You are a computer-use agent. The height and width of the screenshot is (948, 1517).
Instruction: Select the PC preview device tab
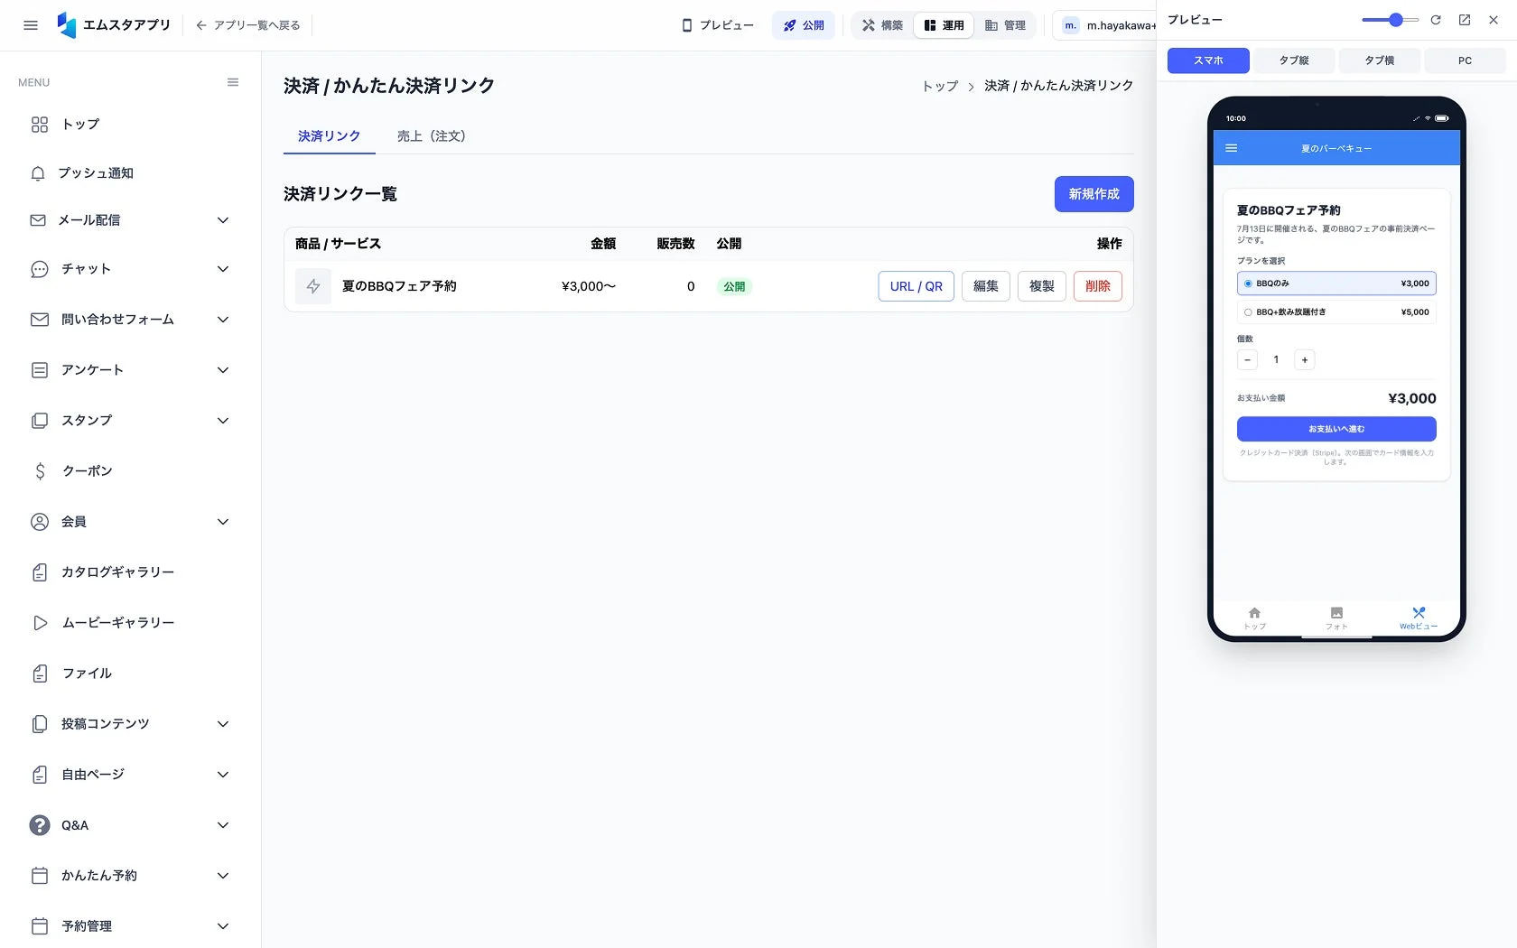(1465, 60)
